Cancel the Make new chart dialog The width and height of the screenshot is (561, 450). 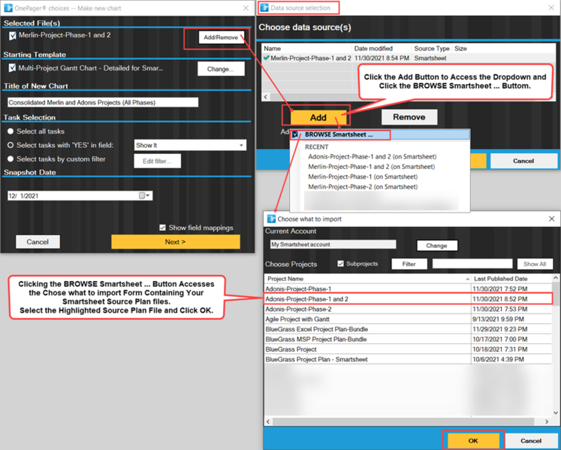(x=38, y=242)
